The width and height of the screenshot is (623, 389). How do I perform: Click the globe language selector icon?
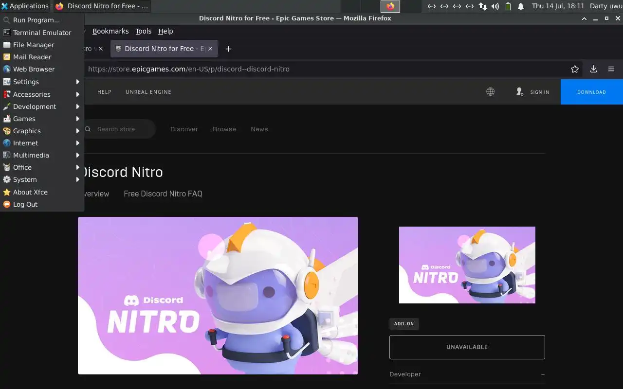tap(491, 92)
